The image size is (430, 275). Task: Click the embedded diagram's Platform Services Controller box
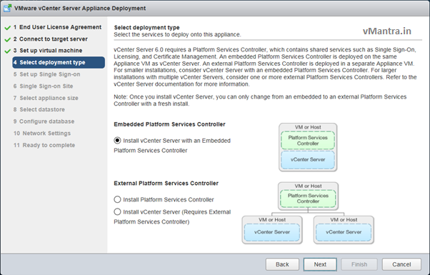(x=308, y=140)
